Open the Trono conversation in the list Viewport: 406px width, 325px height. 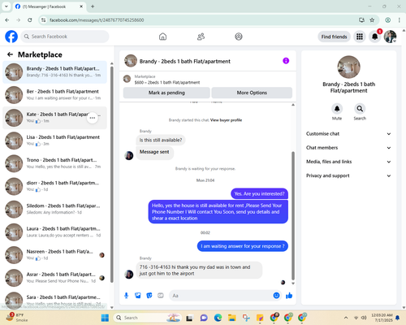point(55,163)
